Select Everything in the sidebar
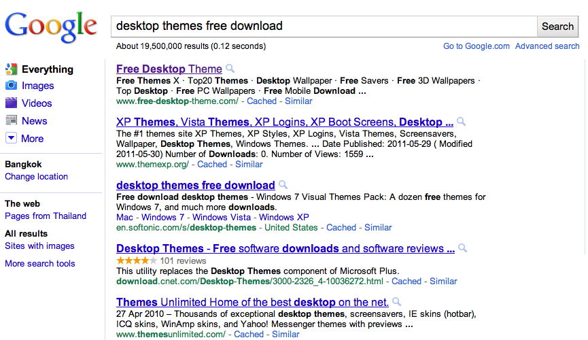The height and width of the screenshot is (340, 588). pos(48,69)
